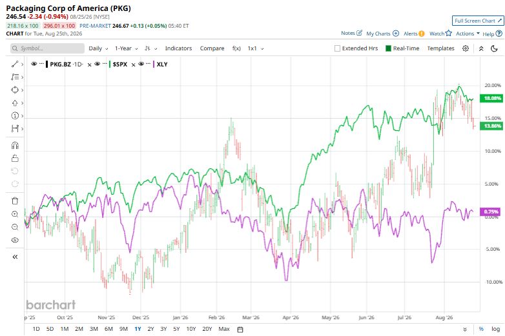Click the 0.75% XLY price label
This screenshot has height=336, width=505.
491,212
